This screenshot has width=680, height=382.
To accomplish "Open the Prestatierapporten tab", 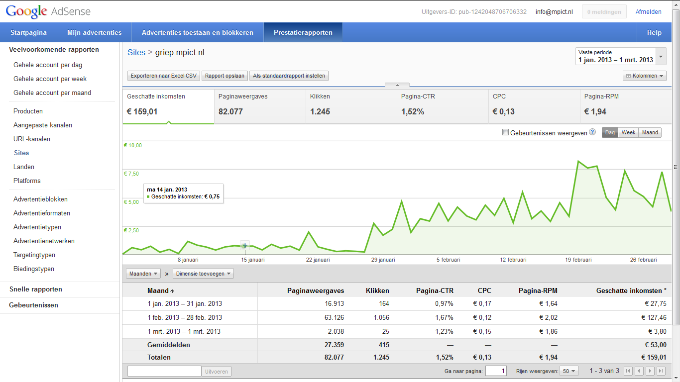I will pyautogui.click(x=303, y=32).
